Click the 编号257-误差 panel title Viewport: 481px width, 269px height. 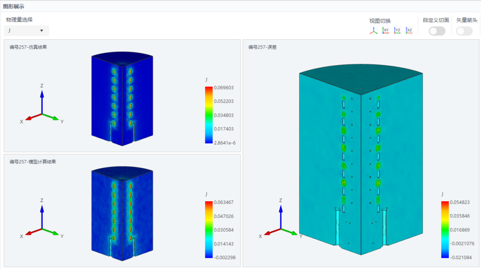coord(263,47)
